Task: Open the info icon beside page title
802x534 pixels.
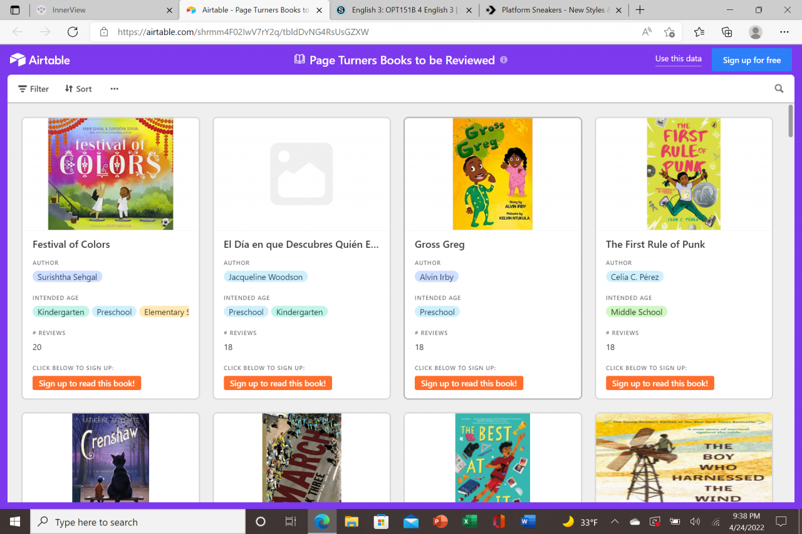Action: pos(504,60)
